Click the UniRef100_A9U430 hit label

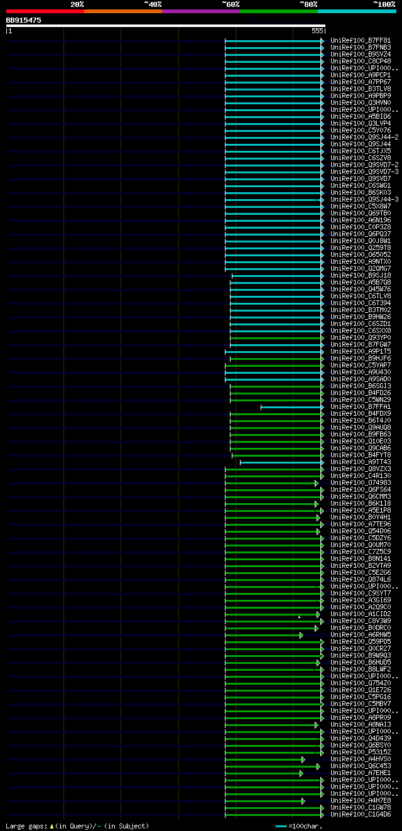(361, 372)
